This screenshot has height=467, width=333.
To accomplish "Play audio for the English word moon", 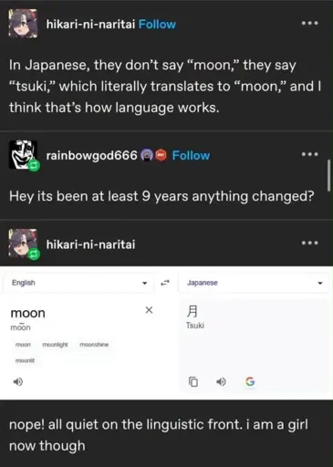I will 18,381.
